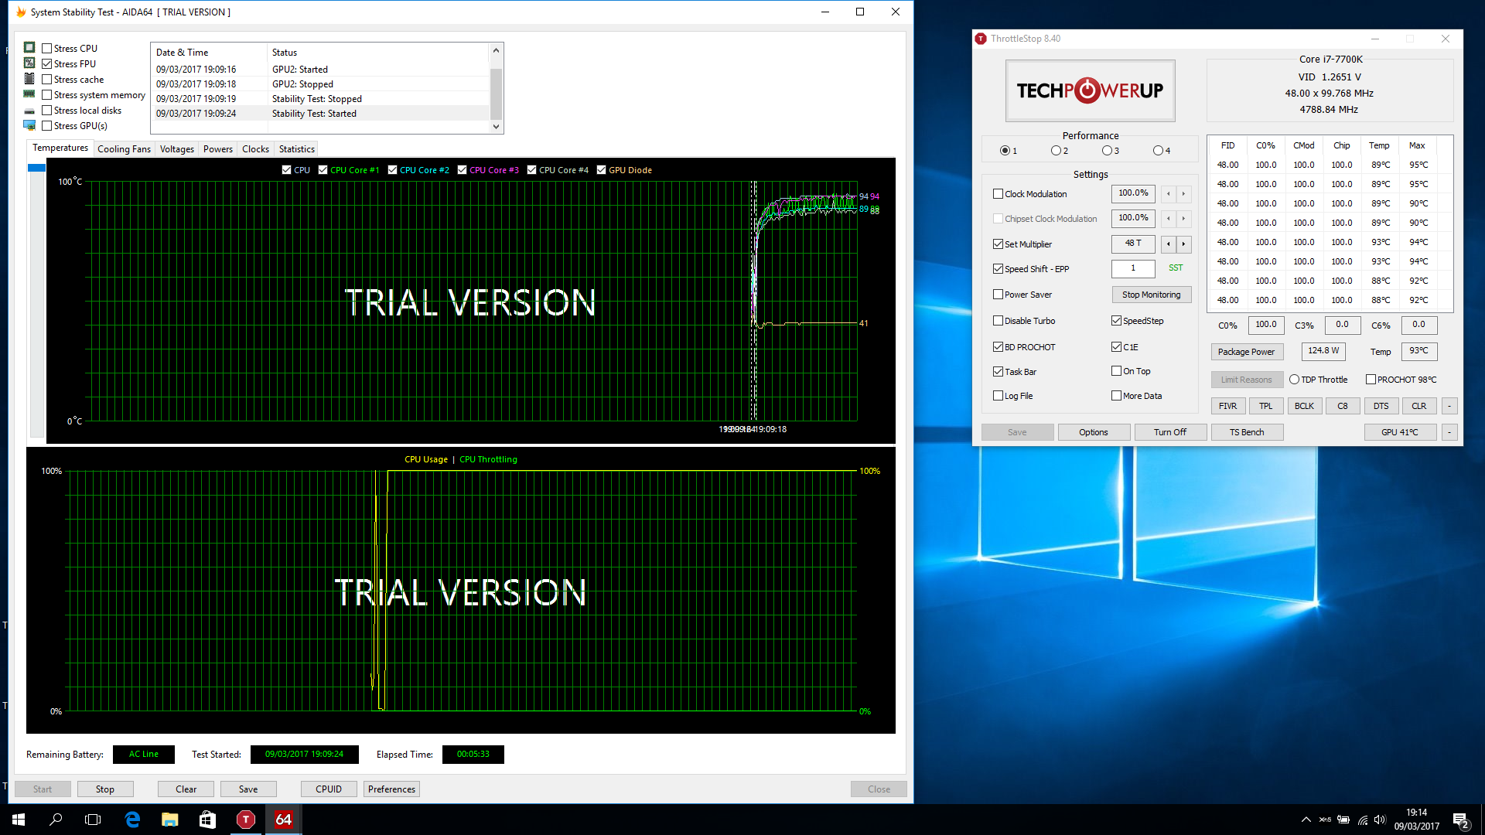Select the Temperatures tab

point(60,148)
